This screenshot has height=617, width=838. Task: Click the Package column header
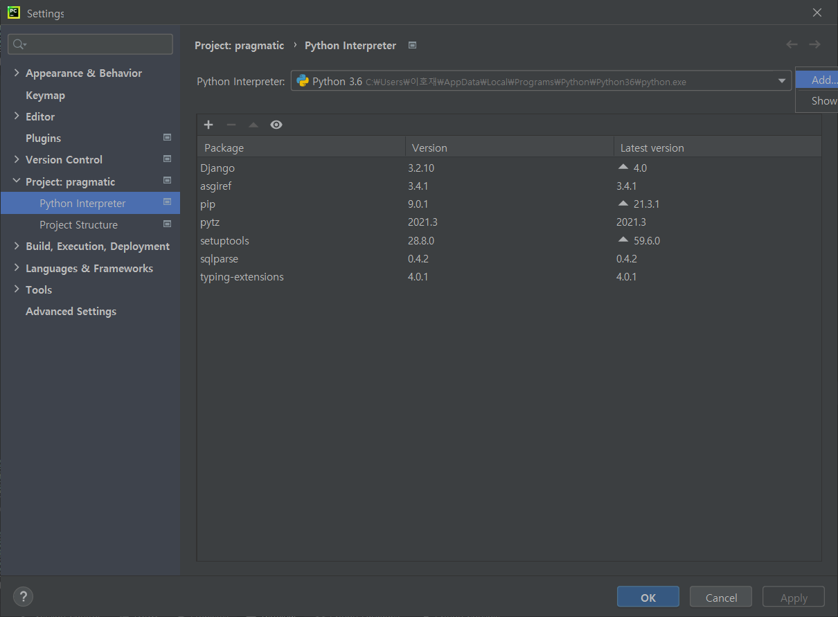pyautogui.click(x=301, y=147)
